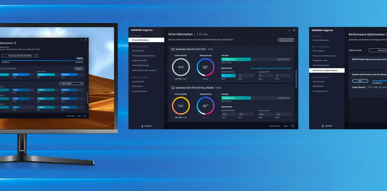Select Over Provisioning in the right window sidebar
Image resolution: width=387 pixels, height=191 pixels.
pyautogui.click(x=321, y=65)
